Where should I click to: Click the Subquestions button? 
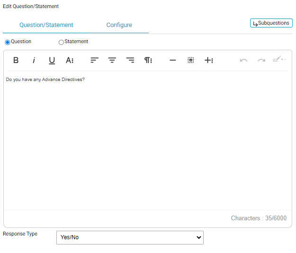click(x=271, y=23)
